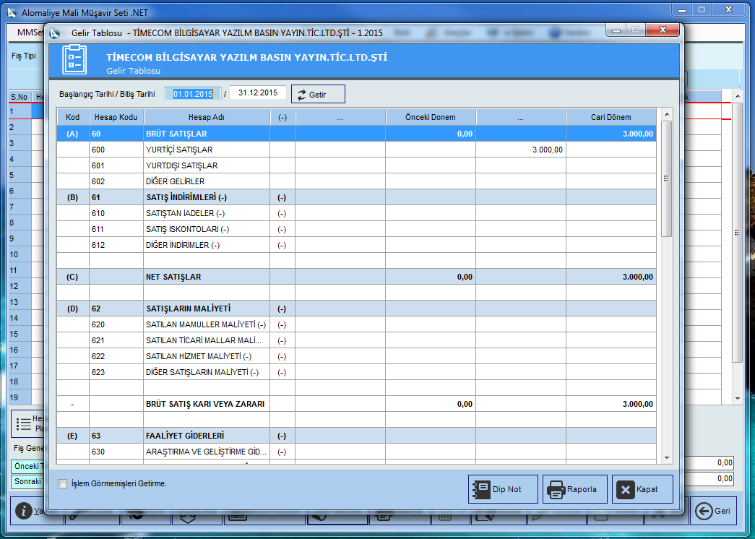
Task: Click Alomaliye app icon in main title bar
Action: [x=12, y=13]
